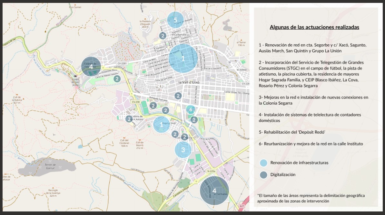Select legend item '3- Mejoras en la red'
The width and height of the screenshot is (385, 215).
[313, 100]
